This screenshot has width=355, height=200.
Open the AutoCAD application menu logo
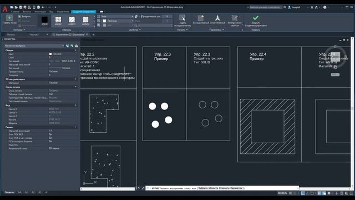tap(5, 9)
